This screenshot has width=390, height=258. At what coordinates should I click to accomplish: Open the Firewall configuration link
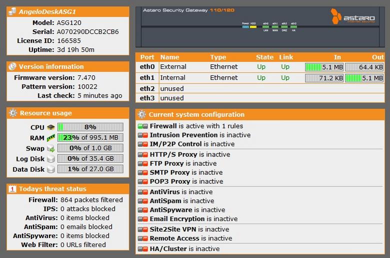click(x=163, y=126)
